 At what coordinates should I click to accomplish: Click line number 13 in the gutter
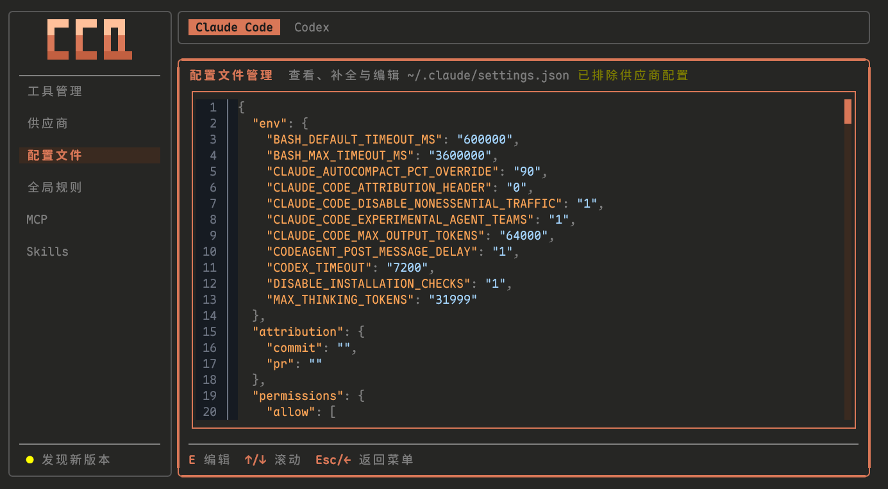(210, 299)
